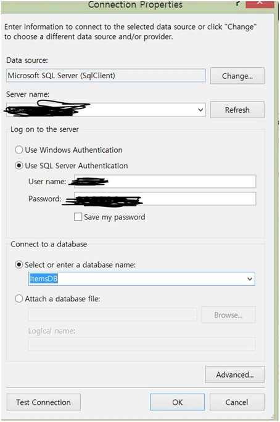
Task: Click the Change... data source button
Action: pos(237,76)
